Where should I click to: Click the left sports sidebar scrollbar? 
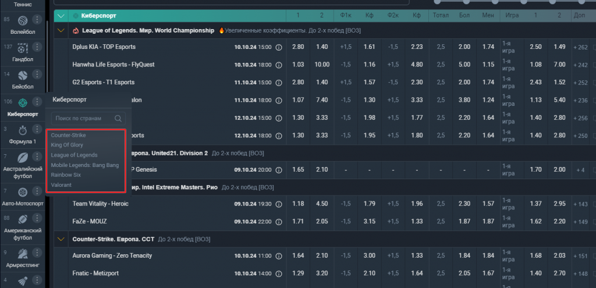coord(48,57)
